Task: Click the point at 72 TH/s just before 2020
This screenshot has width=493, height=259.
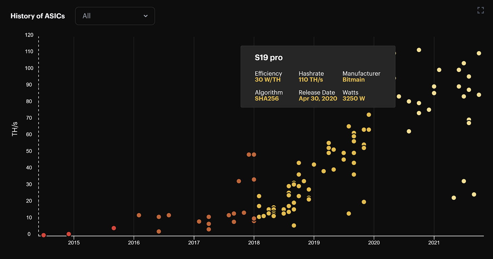Action: click(x=369, y=115)
